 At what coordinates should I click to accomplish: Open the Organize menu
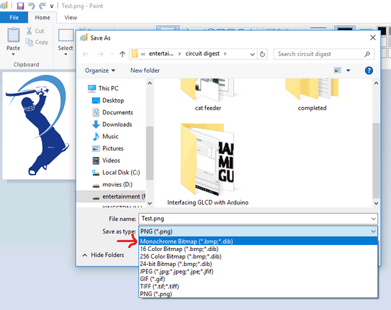click(x=100, y=70)
